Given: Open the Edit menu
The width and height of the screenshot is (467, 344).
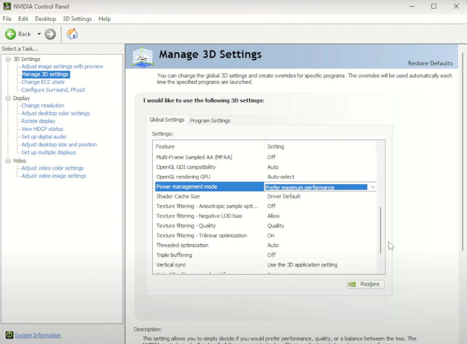Looking at the screenshot, I should [23, 19].
